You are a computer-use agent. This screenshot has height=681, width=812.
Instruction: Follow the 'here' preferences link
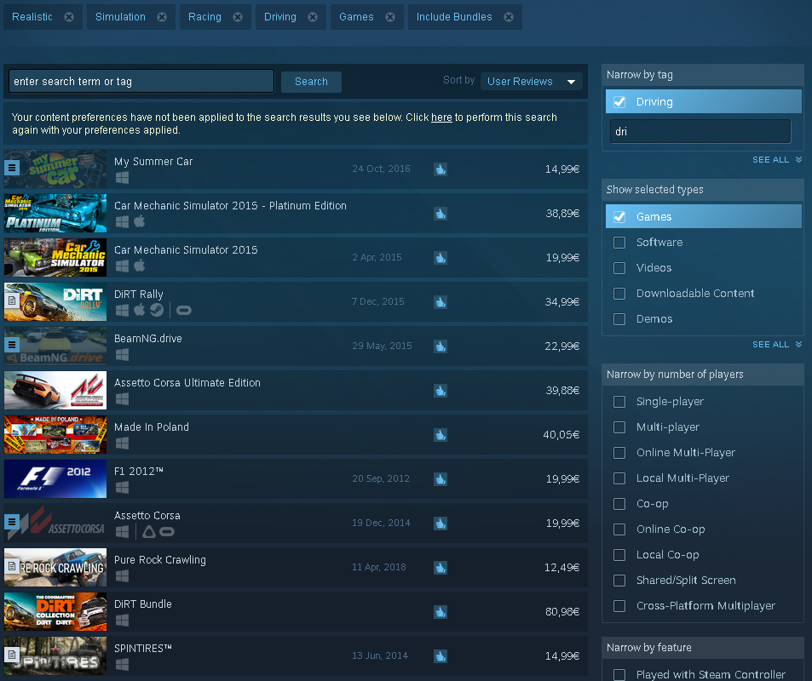[x=441, y=117]
